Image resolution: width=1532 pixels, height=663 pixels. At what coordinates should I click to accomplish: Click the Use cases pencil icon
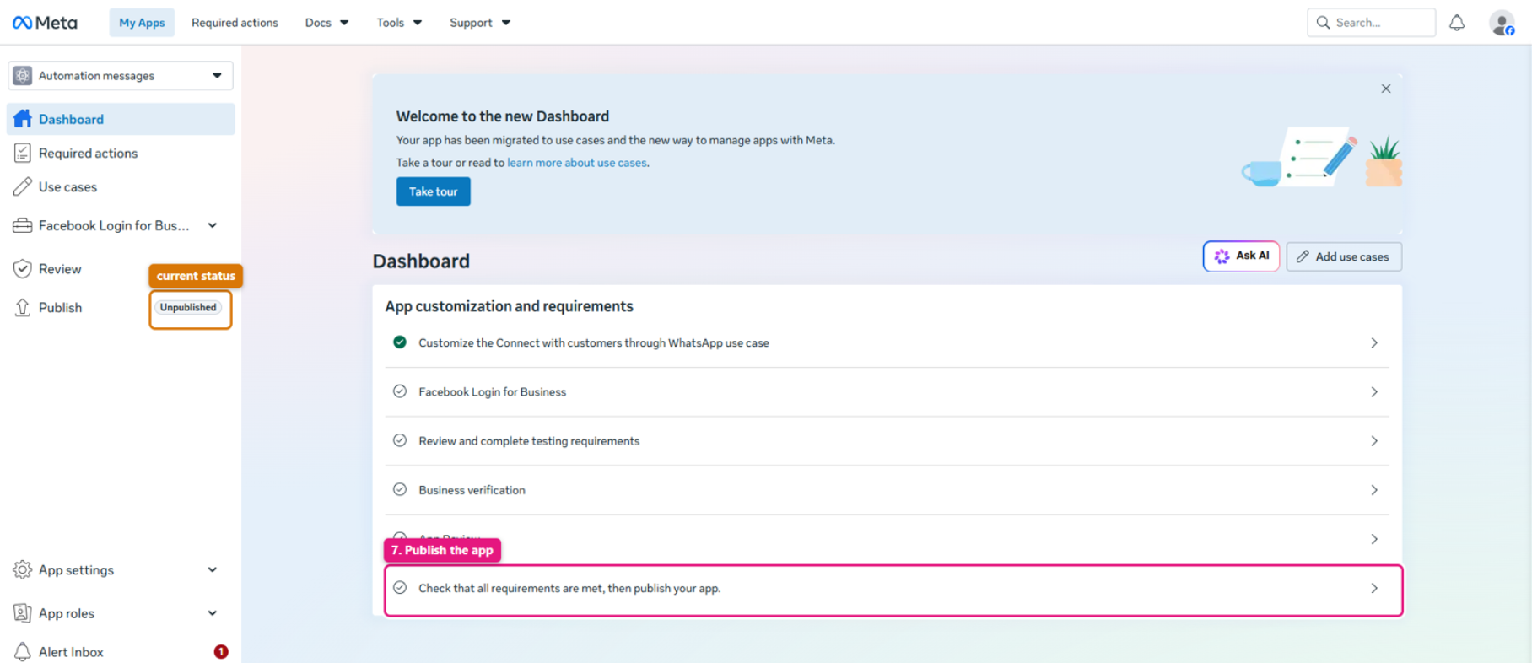(x=23, y=186)
